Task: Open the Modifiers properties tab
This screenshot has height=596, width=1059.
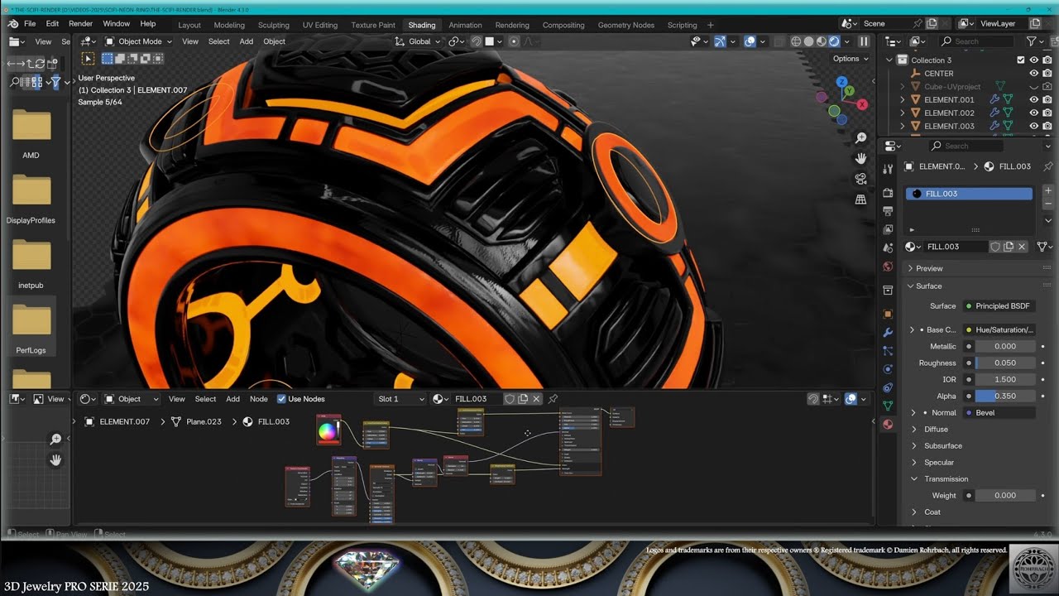Action: click(888, 332)
